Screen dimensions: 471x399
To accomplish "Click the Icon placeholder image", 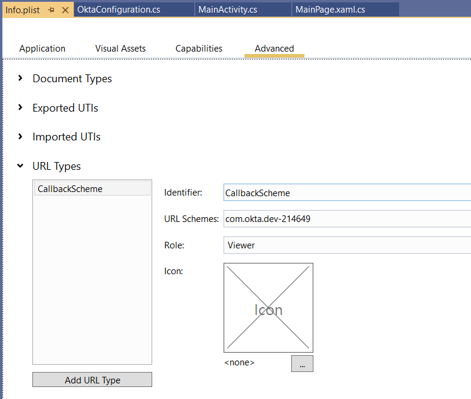I will coord(268,308).
